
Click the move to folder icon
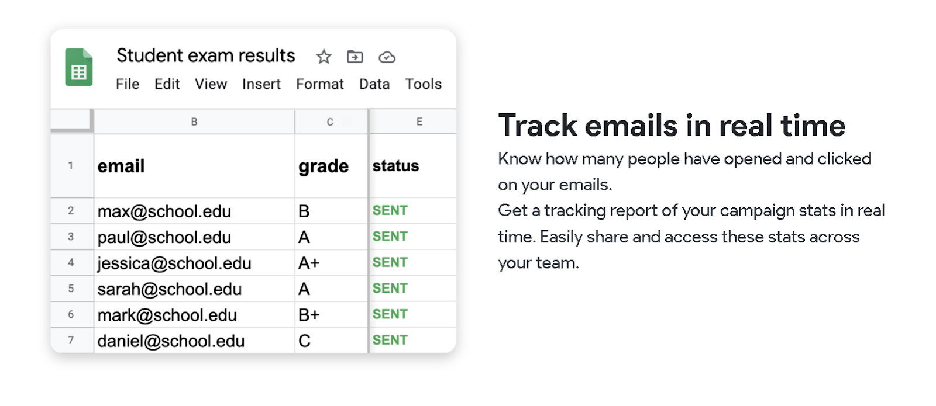coord(355,57)
